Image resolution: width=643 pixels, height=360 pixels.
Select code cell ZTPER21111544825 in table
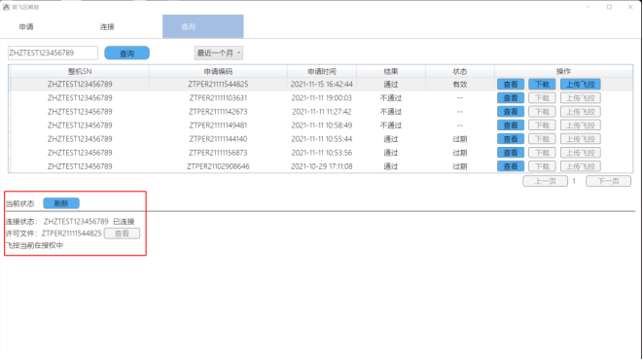[218, 85]
